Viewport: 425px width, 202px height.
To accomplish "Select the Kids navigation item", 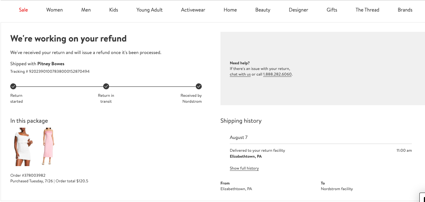I will tap(113, 10).
